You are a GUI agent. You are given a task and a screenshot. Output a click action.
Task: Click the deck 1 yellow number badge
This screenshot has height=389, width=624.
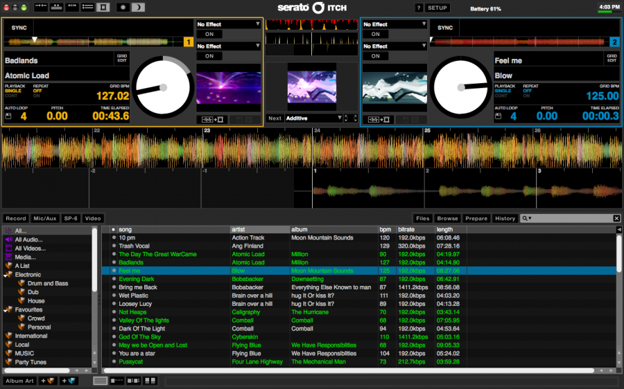tap(188, 42)
